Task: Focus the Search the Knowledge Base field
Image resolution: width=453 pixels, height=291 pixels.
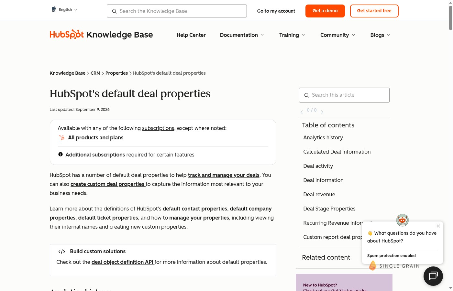Action: 177,11
